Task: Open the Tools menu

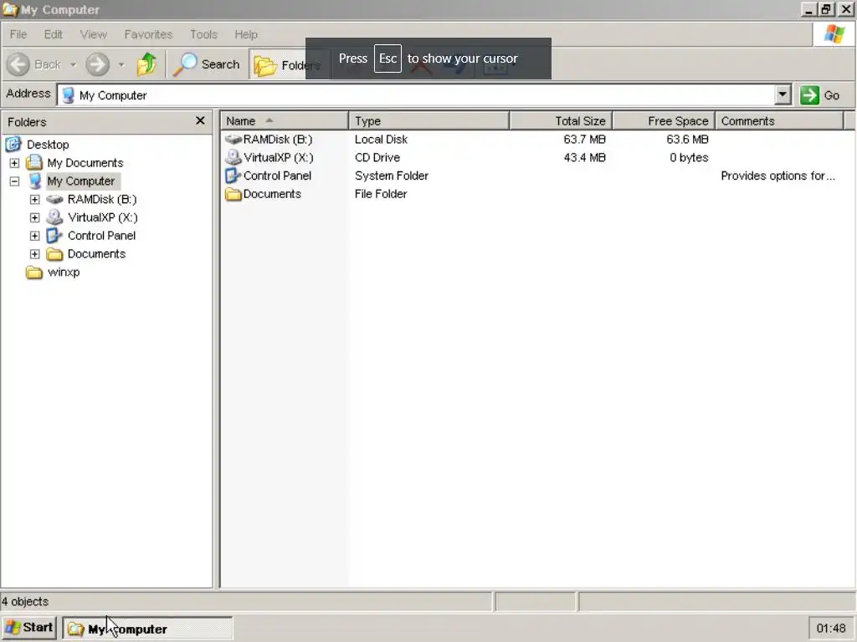Action: 204,34
